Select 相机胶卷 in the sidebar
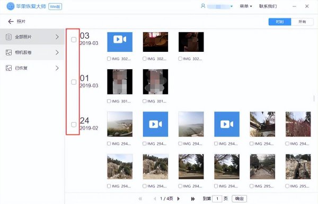This screenshot has height=204, width=318. (32, 52)
